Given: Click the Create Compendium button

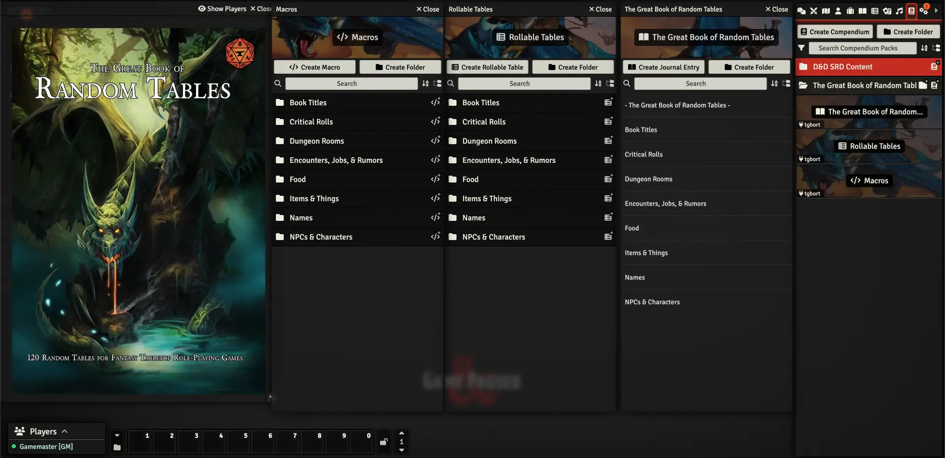Looking at the screenshot, I should 835,31.
